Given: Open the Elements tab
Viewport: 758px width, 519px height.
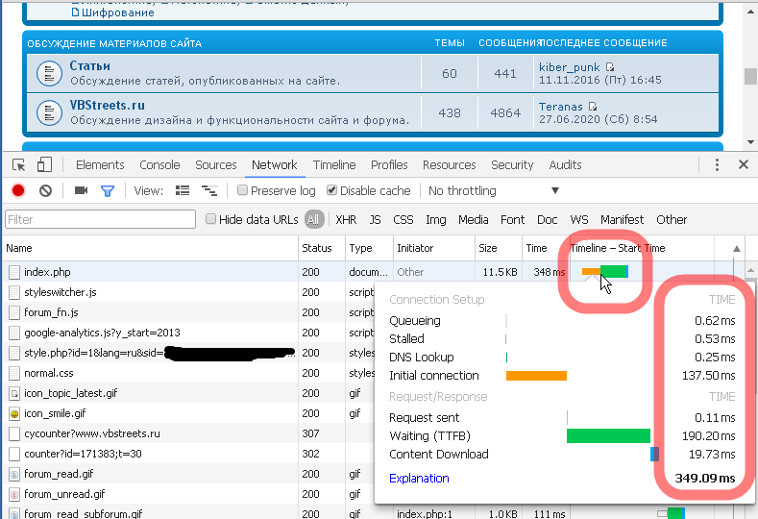Looking at the screenshot, I should (100, 164).
